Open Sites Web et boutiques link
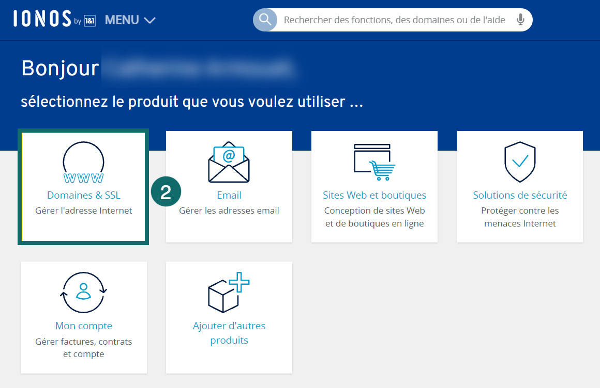600x388 pixels. 374,196
